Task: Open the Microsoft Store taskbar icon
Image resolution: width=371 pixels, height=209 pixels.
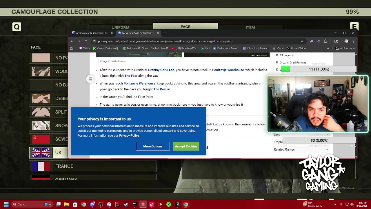Action: tap(75, 204)
